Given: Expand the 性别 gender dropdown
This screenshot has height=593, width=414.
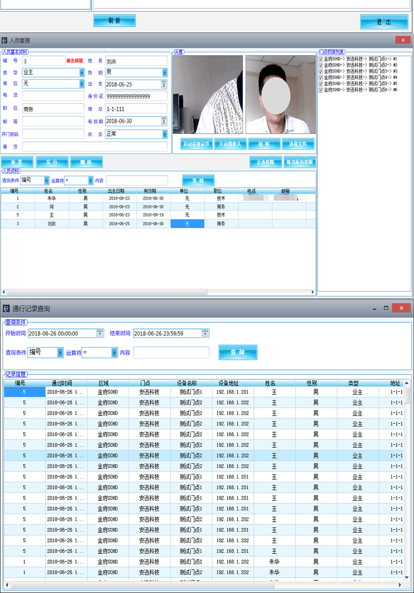Looking at the screenshot, I should 164,72.
